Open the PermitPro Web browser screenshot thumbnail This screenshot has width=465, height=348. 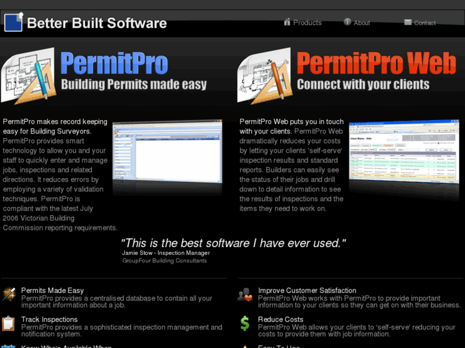404,152
